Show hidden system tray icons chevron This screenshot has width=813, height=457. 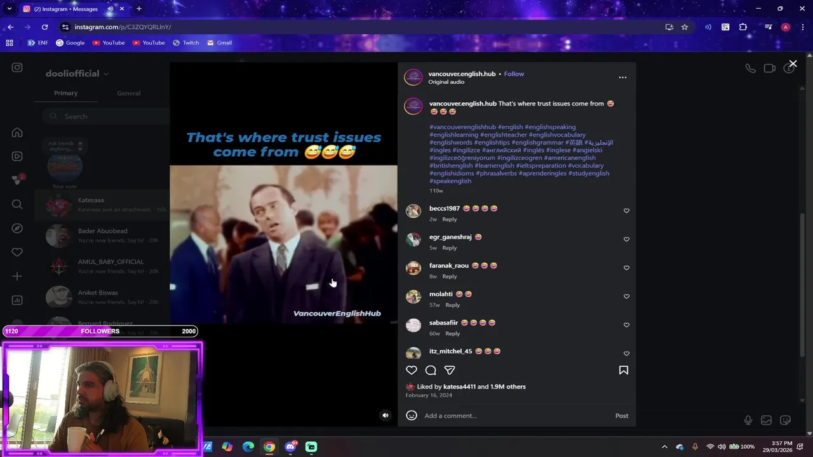click(x=664, y=447)
